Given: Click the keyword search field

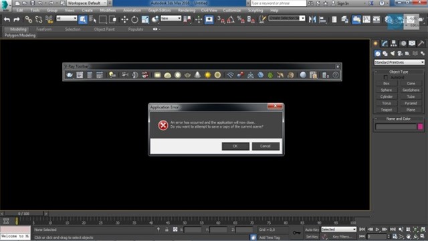Looking at the screenshot, I should click(x=278, y=3).
